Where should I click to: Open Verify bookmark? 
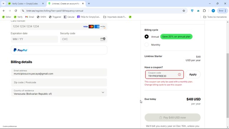18,17
